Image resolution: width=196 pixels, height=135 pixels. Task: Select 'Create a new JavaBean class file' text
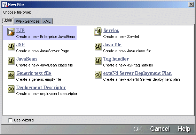(x=45, y=65)
